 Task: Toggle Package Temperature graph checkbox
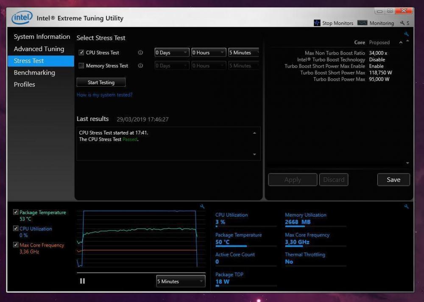(x=16, y=212)
